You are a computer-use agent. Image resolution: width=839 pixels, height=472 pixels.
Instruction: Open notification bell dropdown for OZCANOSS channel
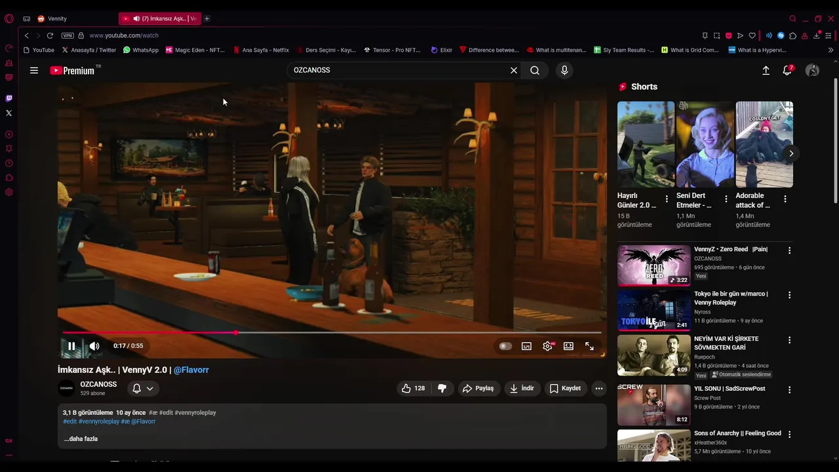[x=143, y=388]
